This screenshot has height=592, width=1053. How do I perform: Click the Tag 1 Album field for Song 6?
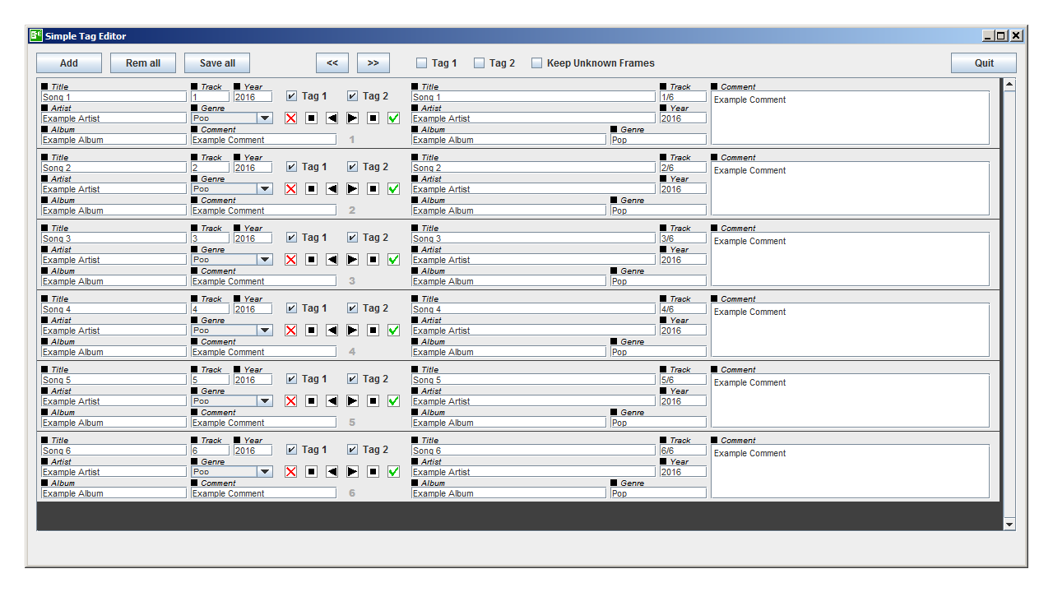[114, 493]
